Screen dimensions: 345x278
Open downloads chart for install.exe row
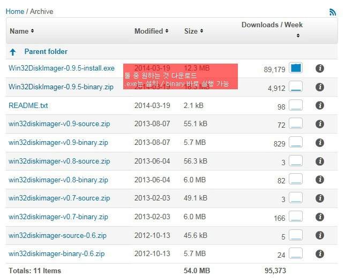[x=296, y=68]
